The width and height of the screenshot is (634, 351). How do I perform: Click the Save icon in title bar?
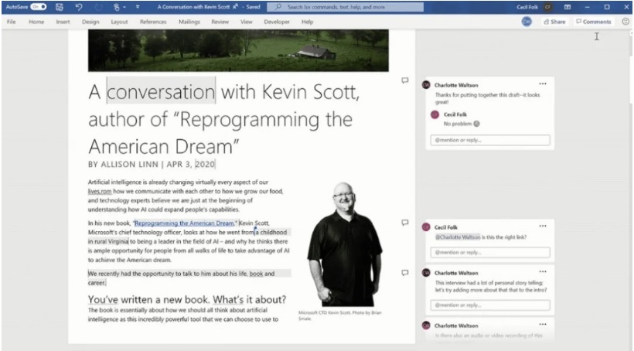[60, 7]
